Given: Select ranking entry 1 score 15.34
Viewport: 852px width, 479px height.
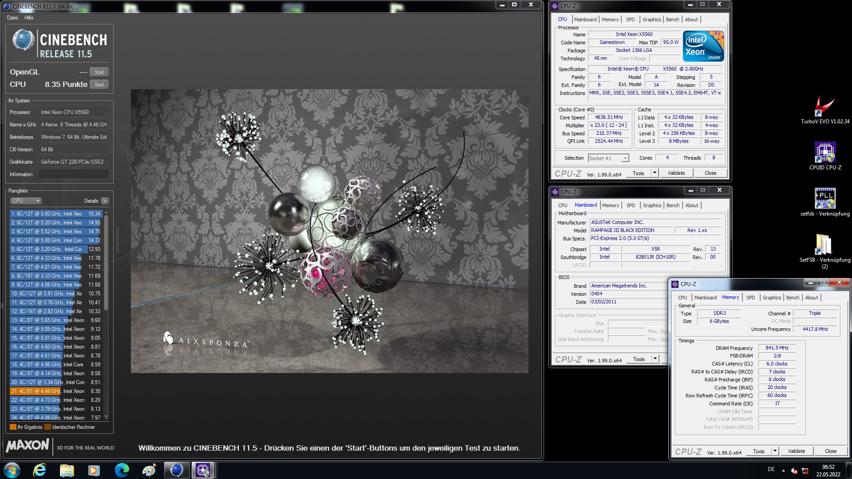Looking at the screenshot, I should point(56,214).
